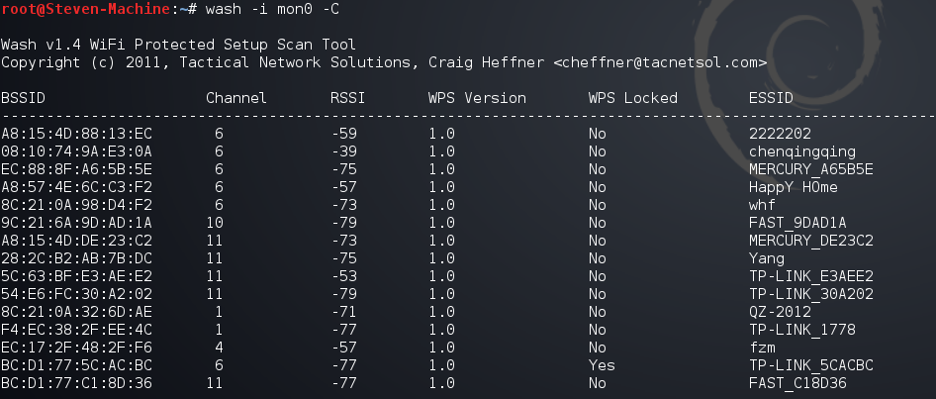Screen dimensions: 936x399
Task: Click the ESSID column header
Action: (770, 98)
